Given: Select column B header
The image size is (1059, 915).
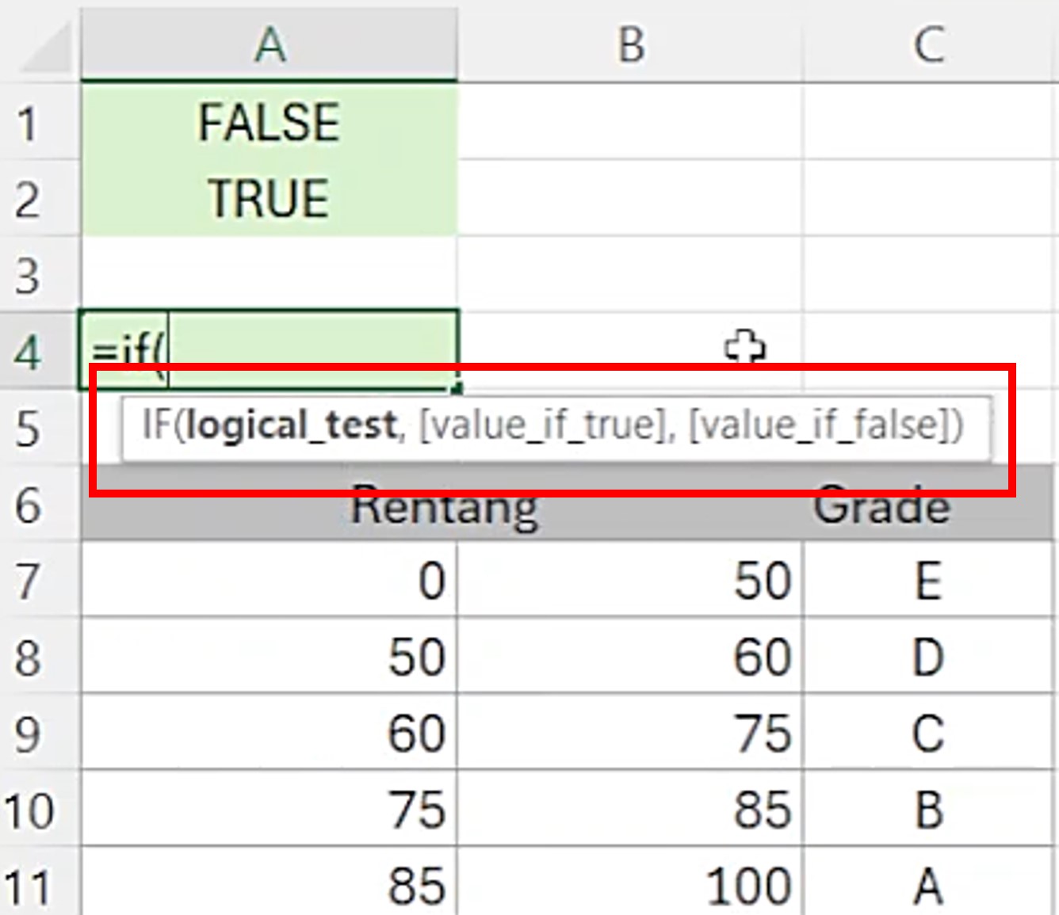Looking at the screenshot, I should click(630, 44).
